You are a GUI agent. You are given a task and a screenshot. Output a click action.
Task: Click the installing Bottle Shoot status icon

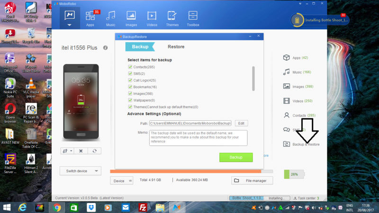point(297,20)
